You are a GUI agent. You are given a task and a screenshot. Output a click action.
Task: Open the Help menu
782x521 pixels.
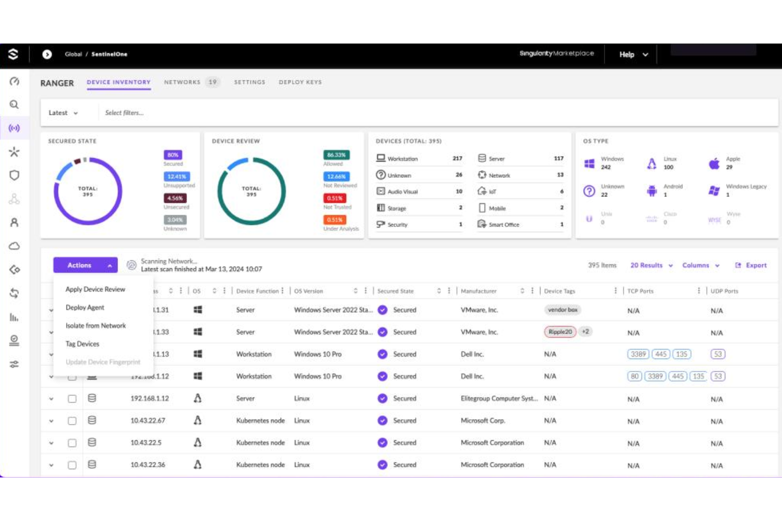pyautogui.click(x=632, y=54)
